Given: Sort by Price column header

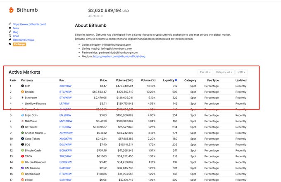Looking at the screenshot, I should click(103, 80).
